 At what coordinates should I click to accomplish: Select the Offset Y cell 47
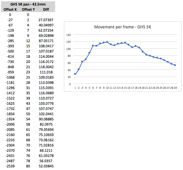click(28, 109)
